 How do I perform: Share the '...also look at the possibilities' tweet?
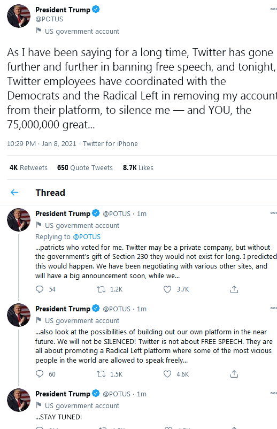pos(234,374)
